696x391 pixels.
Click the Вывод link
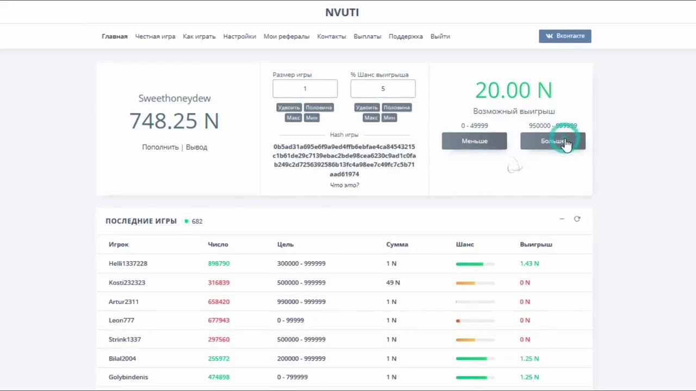tap(196, 147)
